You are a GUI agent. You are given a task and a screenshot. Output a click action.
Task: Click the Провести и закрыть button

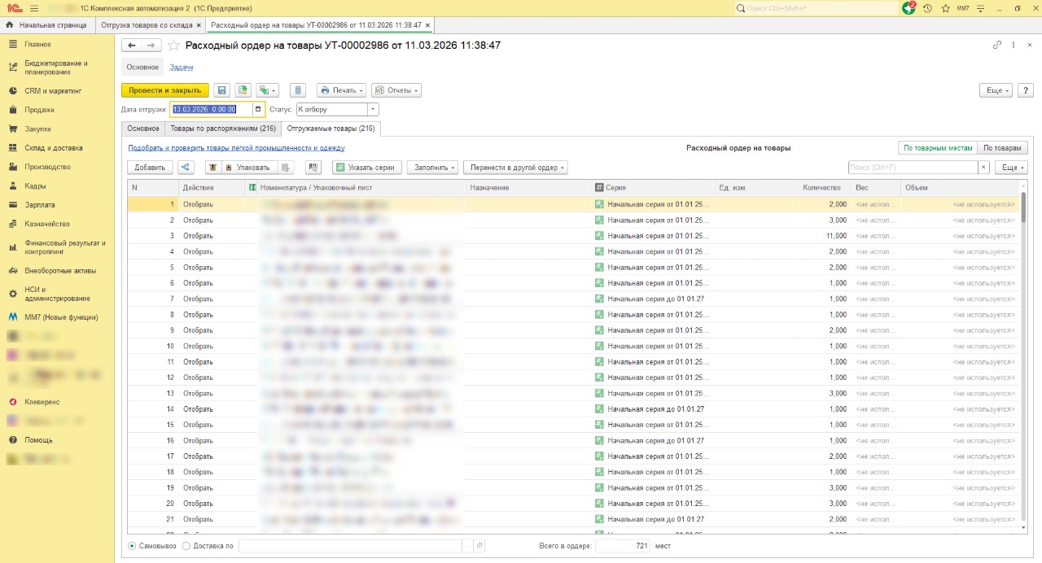click(165, 90)
